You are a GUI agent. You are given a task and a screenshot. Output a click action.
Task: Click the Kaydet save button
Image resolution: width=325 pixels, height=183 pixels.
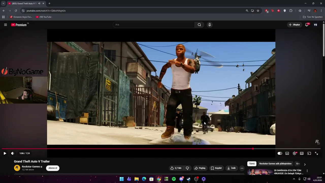coord(216,168)
